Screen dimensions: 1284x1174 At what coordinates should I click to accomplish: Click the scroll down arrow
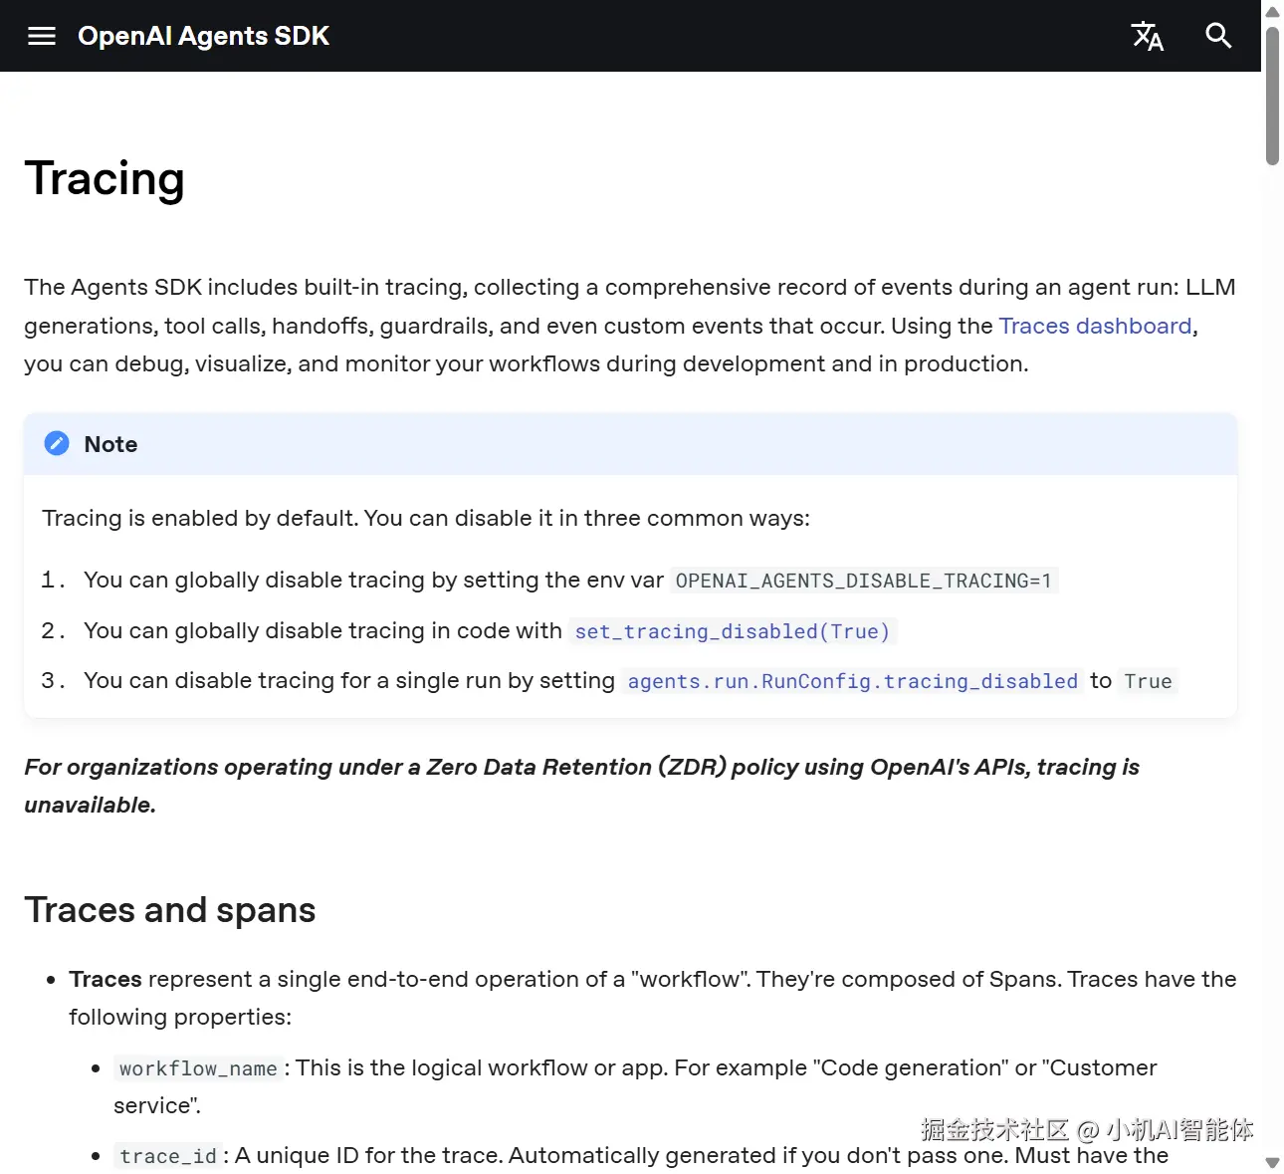[x=1272, y=1162]
